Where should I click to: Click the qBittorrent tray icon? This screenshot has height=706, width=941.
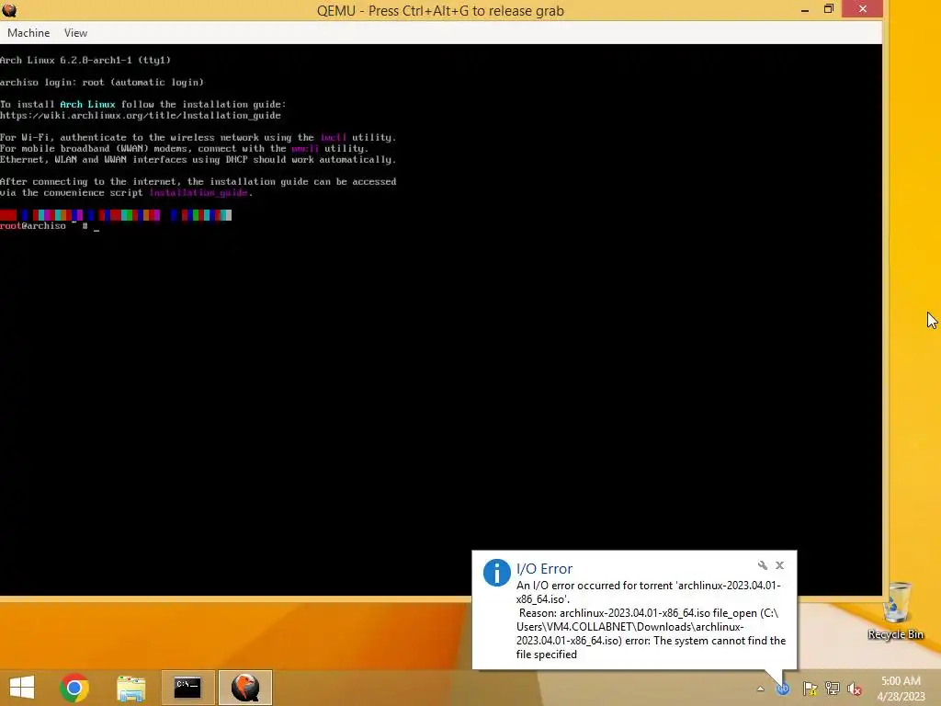(x=783, y=689)
